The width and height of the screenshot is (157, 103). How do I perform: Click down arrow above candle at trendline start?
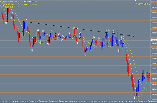pos(26,19)
